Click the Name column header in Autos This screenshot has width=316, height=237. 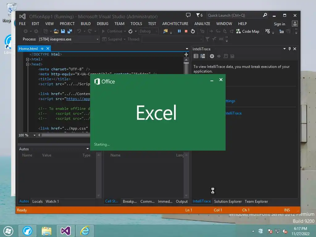(27, 155)
